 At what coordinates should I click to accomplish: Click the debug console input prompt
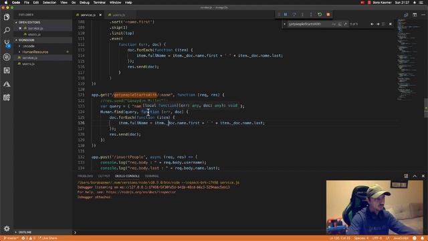(199, 232)
